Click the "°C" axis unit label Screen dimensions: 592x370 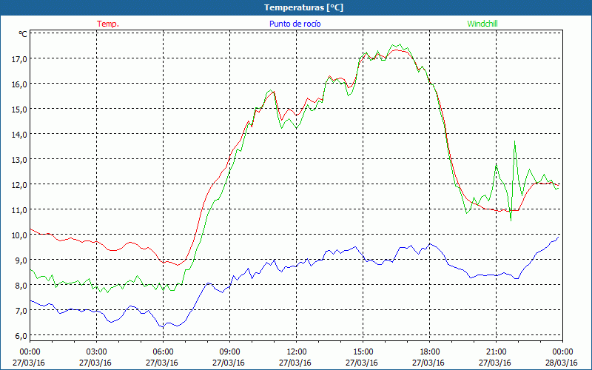point(23,34)
